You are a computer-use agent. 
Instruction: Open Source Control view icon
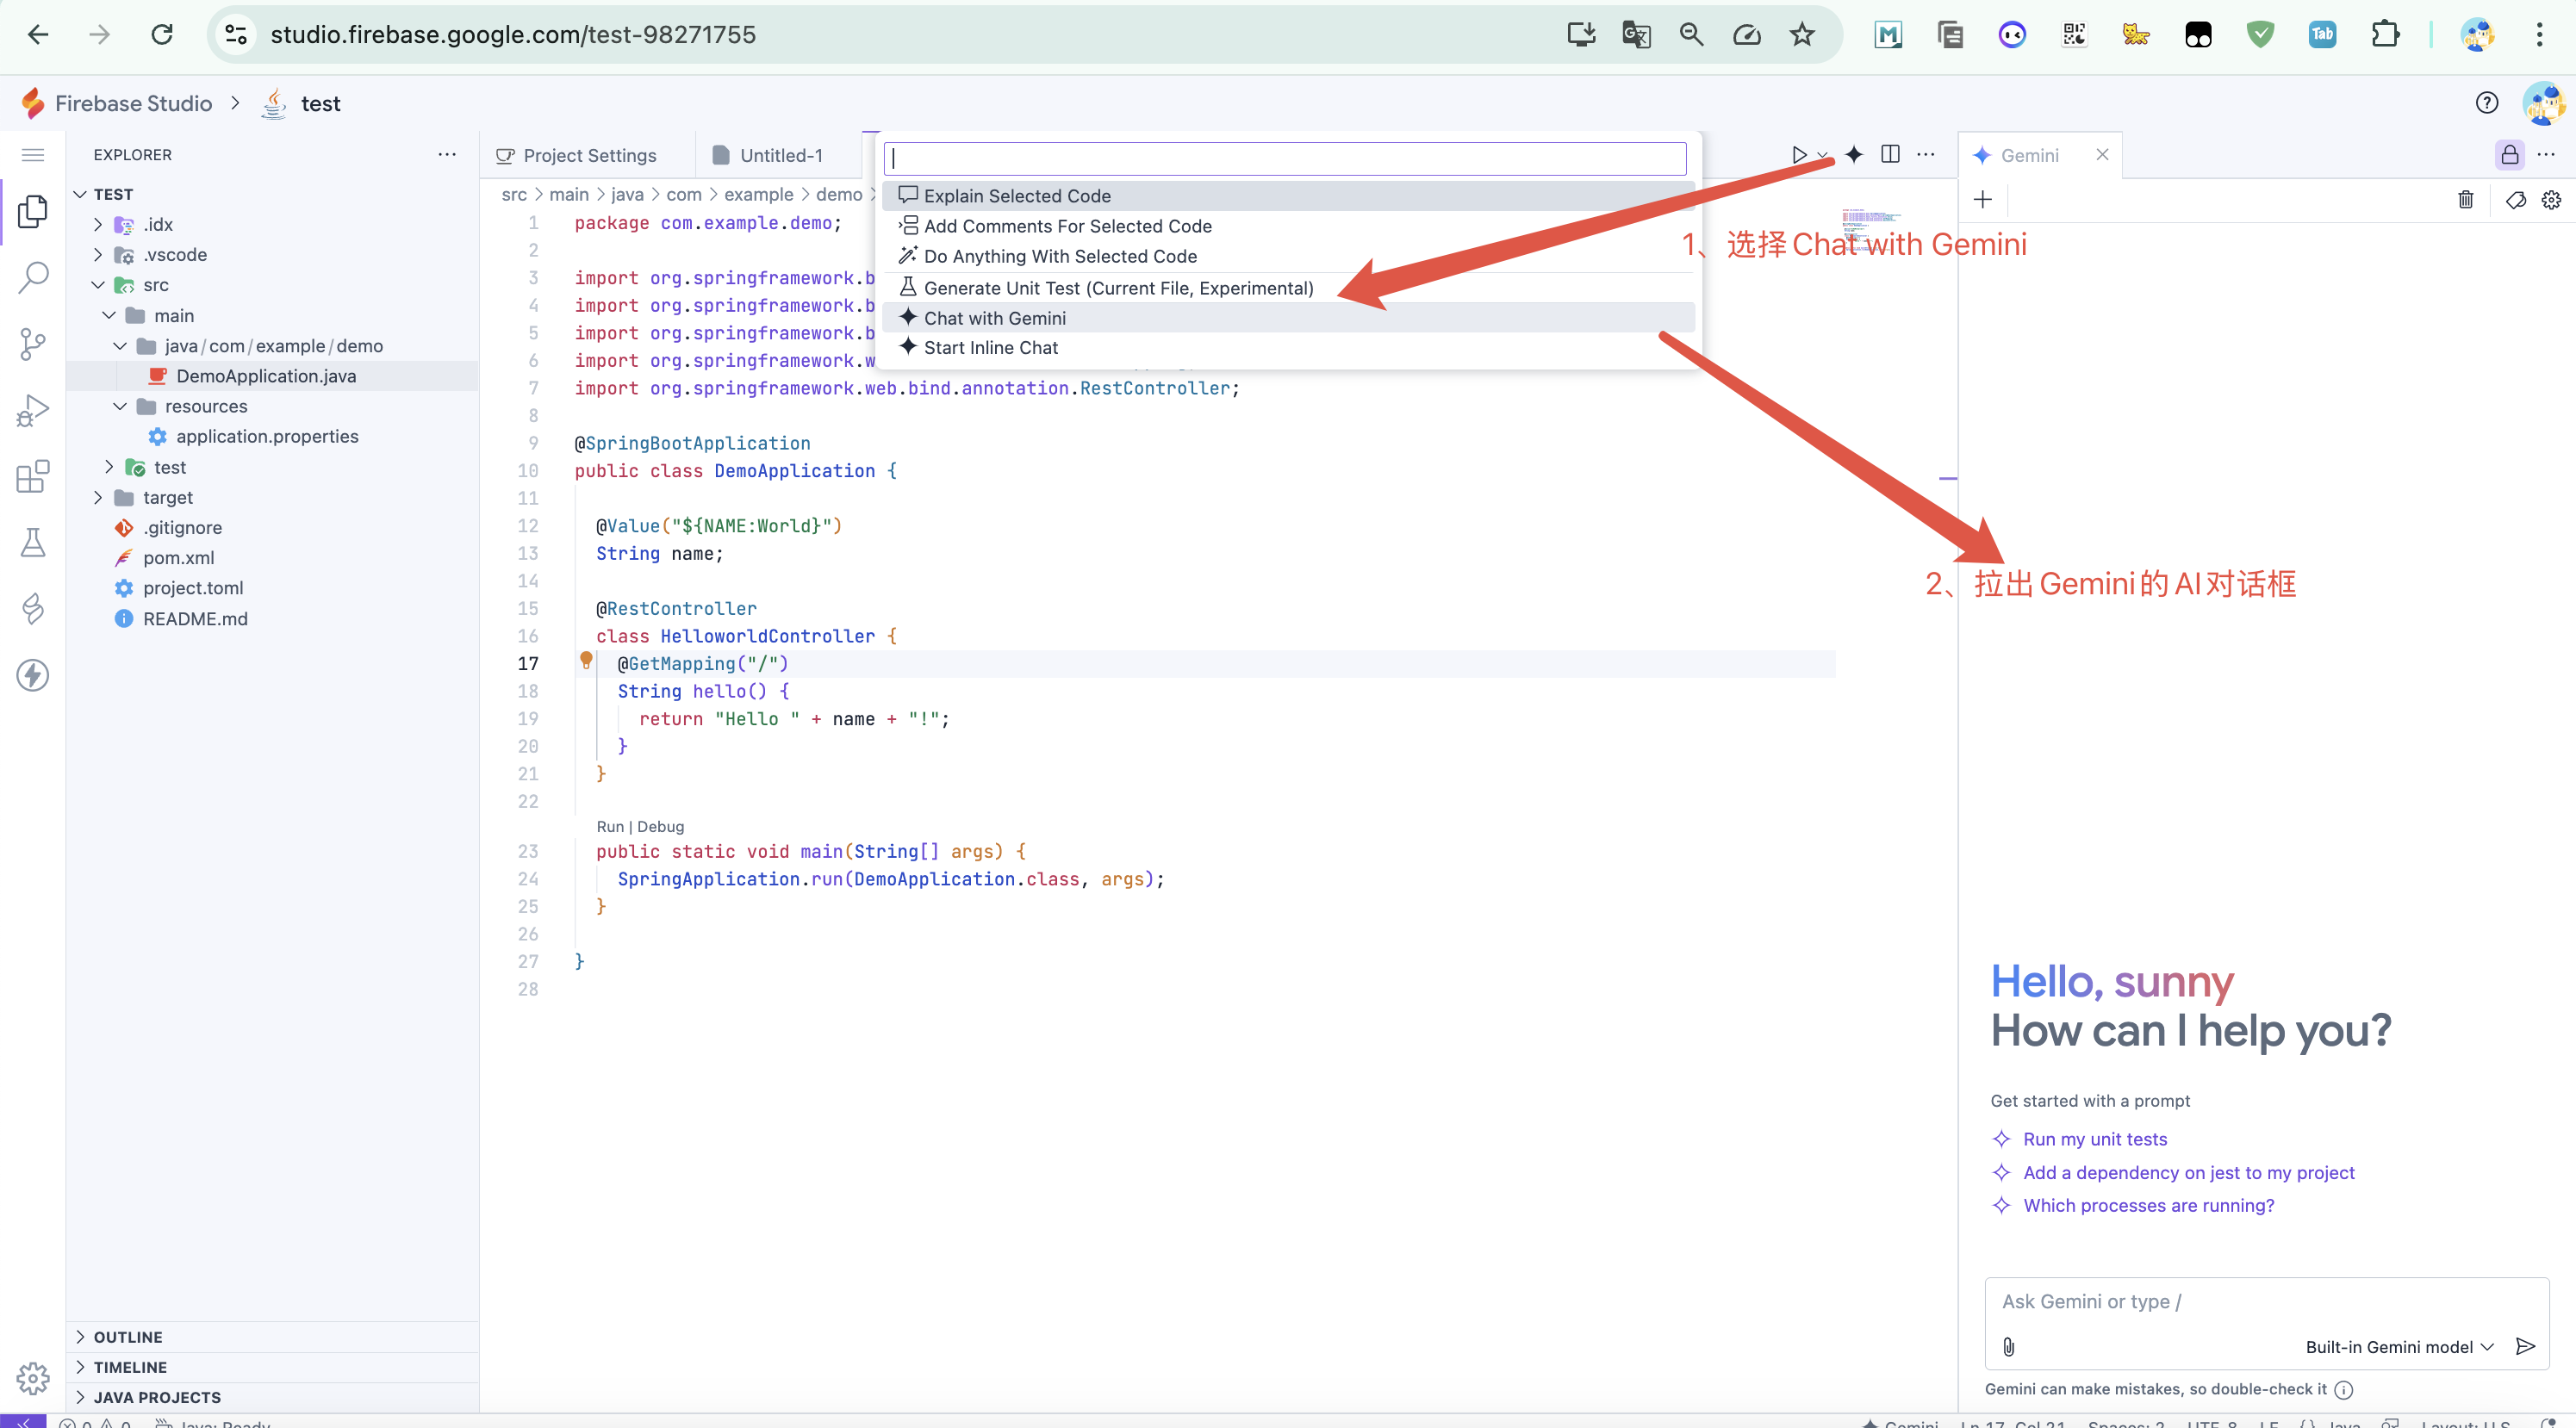33,344
